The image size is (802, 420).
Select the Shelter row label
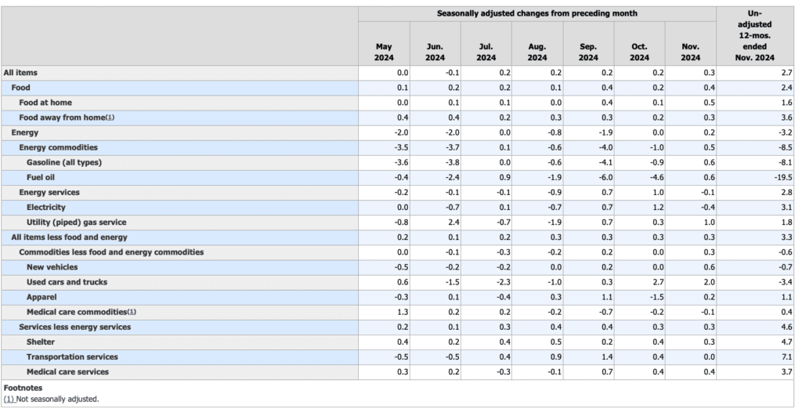pos(40,342)
